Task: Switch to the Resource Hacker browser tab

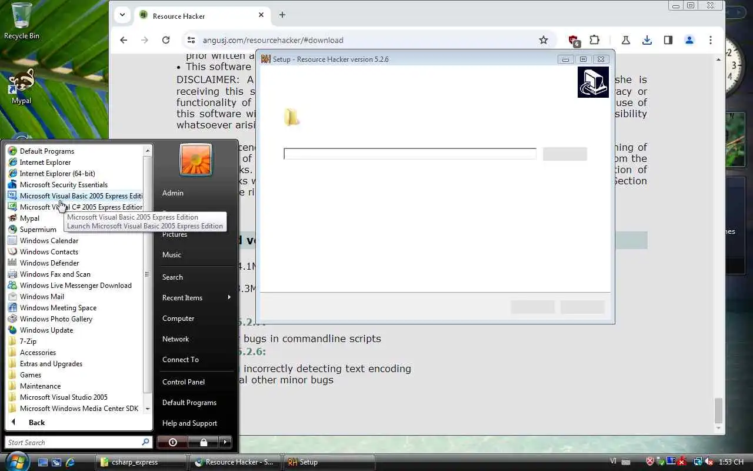Action: coord(202,16)
